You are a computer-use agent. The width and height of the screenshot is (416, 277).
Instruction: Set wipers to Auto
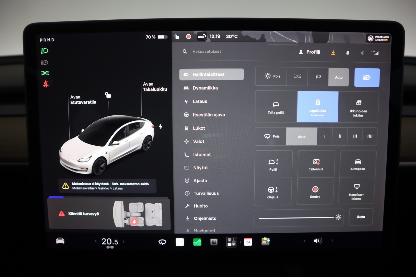click(301, 137)
